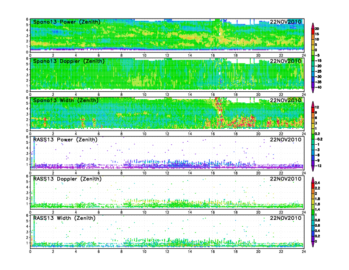The width and height of the screenshot is (349, 270).
Task: Pick the pink top arrow of the top colorbar
Action: coord(313,26)
